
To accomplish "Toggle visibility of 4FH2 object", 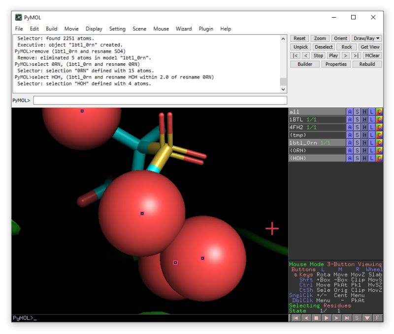I will tap(317, 127).
